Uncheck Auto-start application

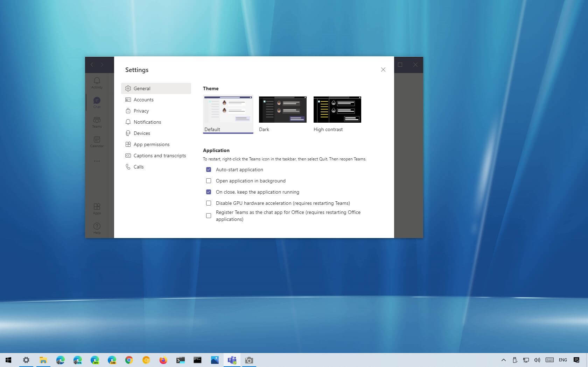tap(209, 170)
